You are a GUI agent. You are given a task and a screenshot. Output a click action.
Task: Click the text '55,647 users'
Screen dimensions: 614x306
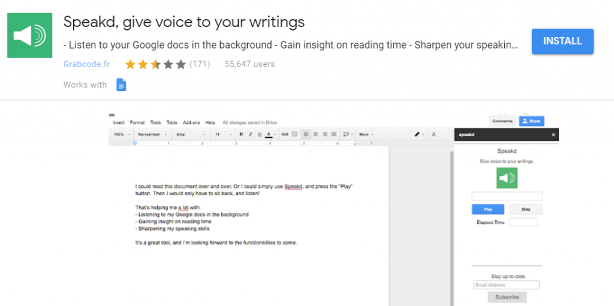tap(250, 64)
